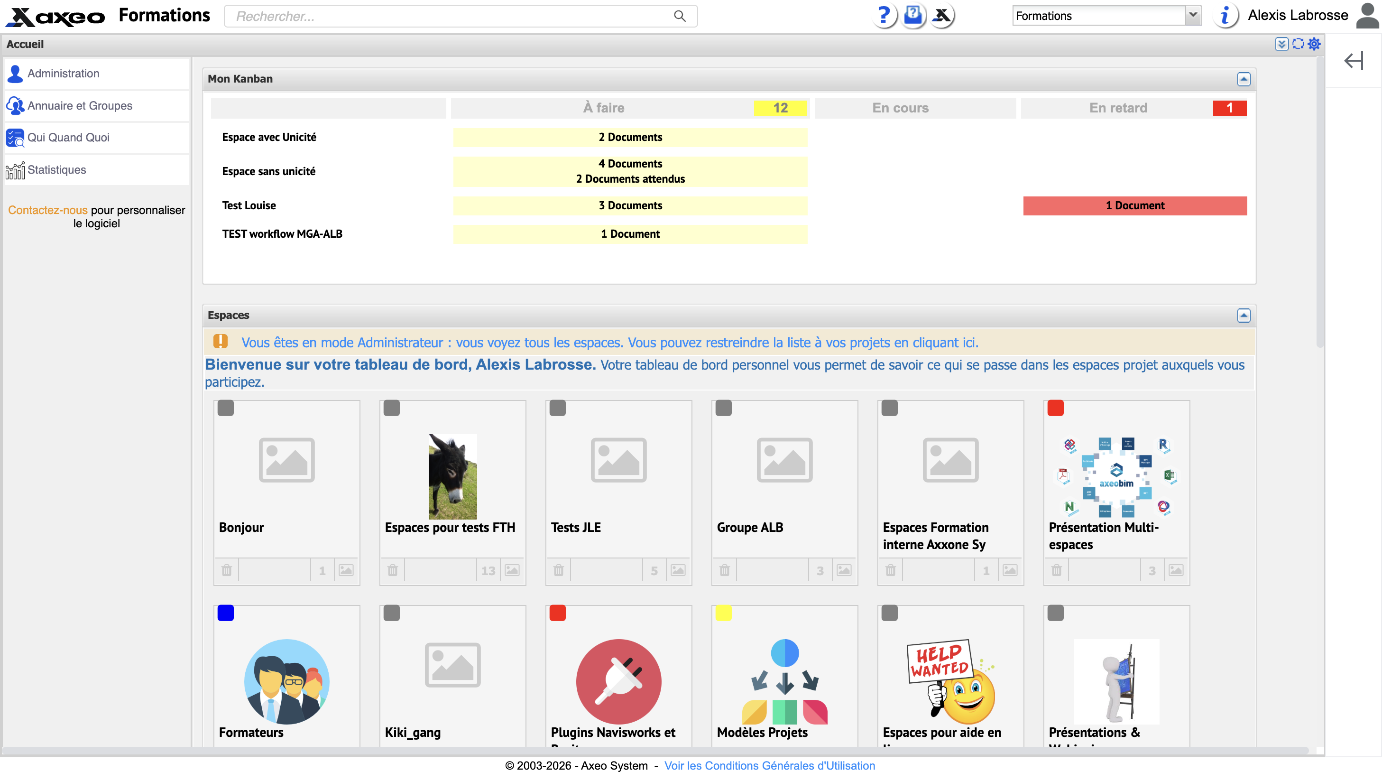Click the yellow square on Modèles Projets card

[x=723, y=613]
